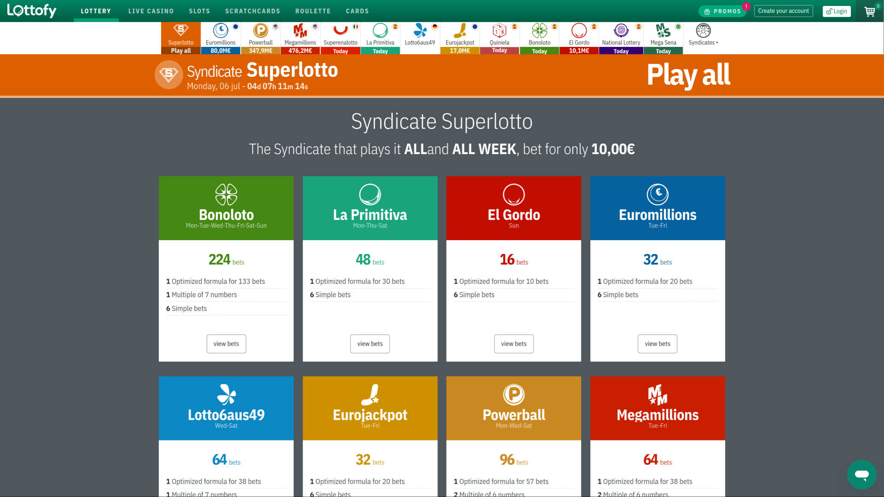Image resolution: width=884 pixels, height=497 pixels.
Task: Click the Powerball card header
Action: click(514, 408)
